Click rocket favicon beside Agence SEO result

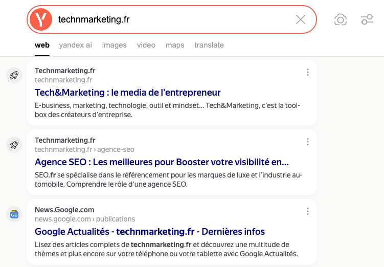(14, 145)
